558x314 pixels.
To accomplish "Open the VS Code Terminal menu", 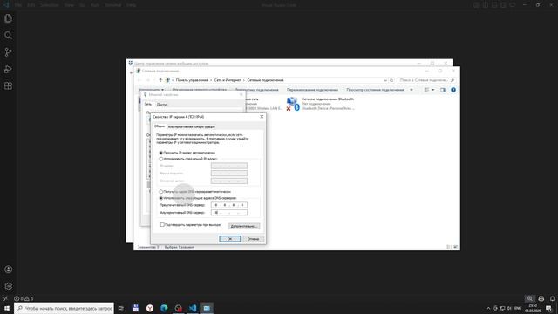I will [x=112, y=5].
